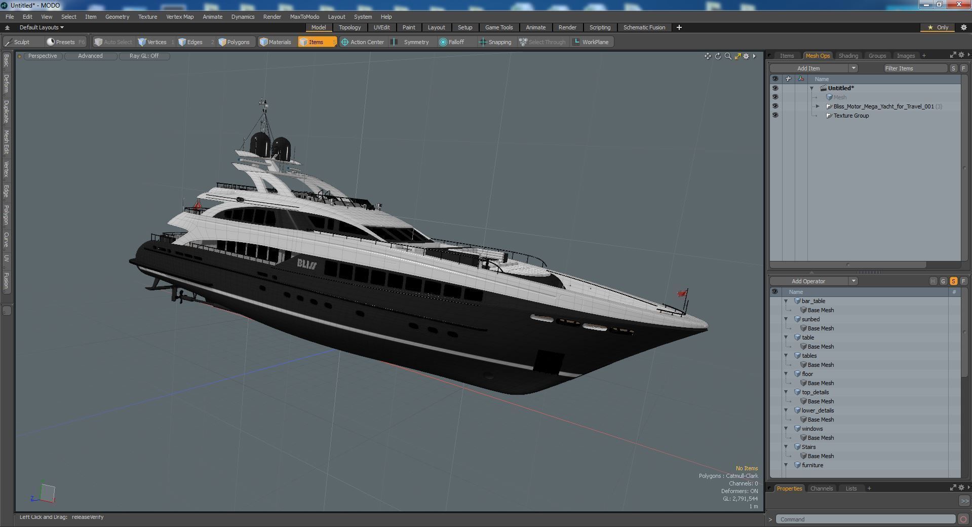Viewport: 972px width, 527px height.
Task: Select the lower_details operator entry
Action: (817, 410)
